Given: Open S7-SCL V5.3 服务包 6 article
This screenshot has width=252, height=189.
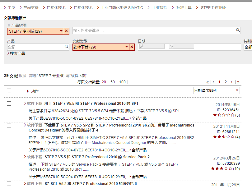Looking at the screenshot, I should pos(91,183).
